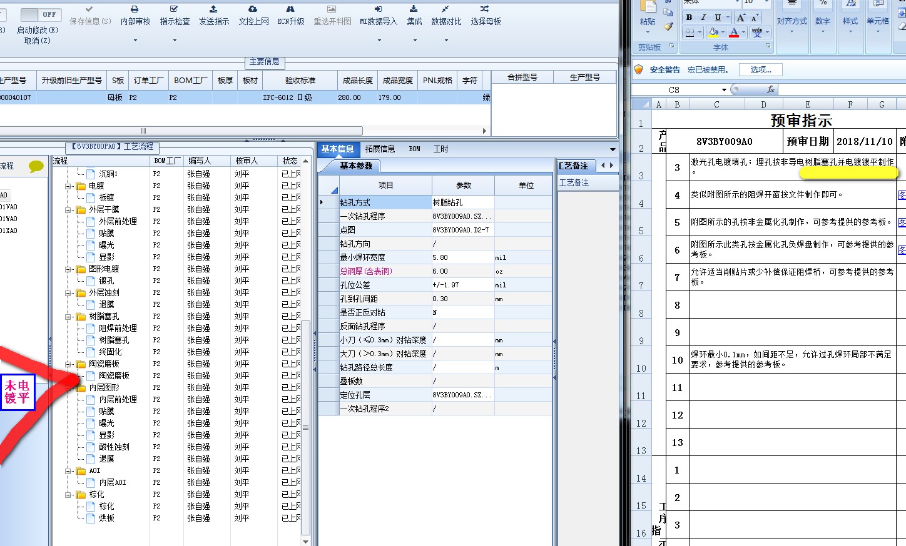Select the 酸性蚀刻 process row
Viewport: 906px width, 546px height.
[114, 447]
